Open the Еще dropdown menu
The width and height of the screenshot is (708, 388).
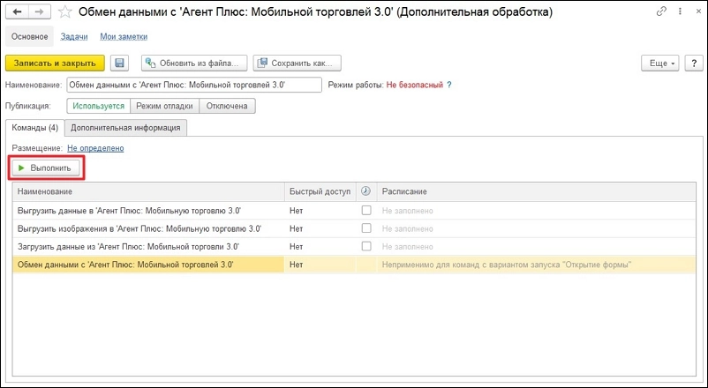click(660, 63)
